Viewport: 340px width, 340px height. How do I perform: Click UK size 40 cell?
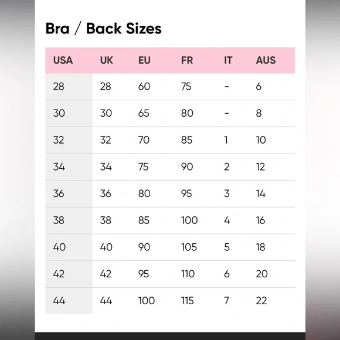[106, 247]
